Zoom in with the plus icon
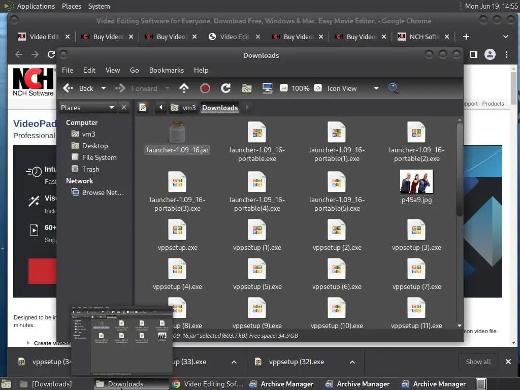The image size is (520, 390). pos(318,88)
